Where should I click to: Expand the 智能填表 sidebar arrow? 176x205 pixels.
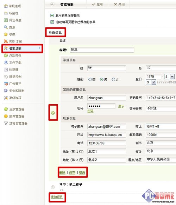(x=40, y=48)
